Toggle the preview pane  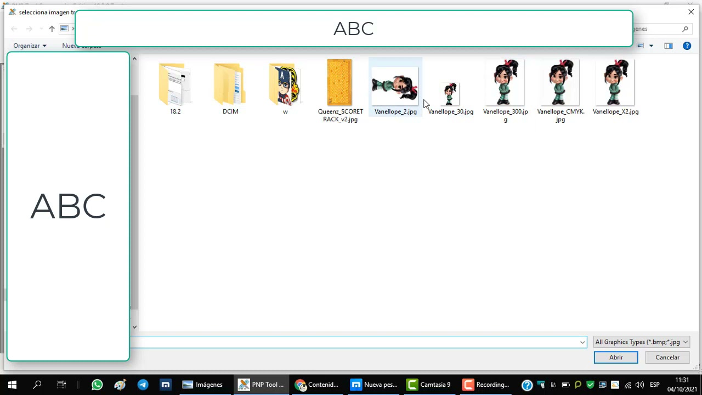pos(668,46)
